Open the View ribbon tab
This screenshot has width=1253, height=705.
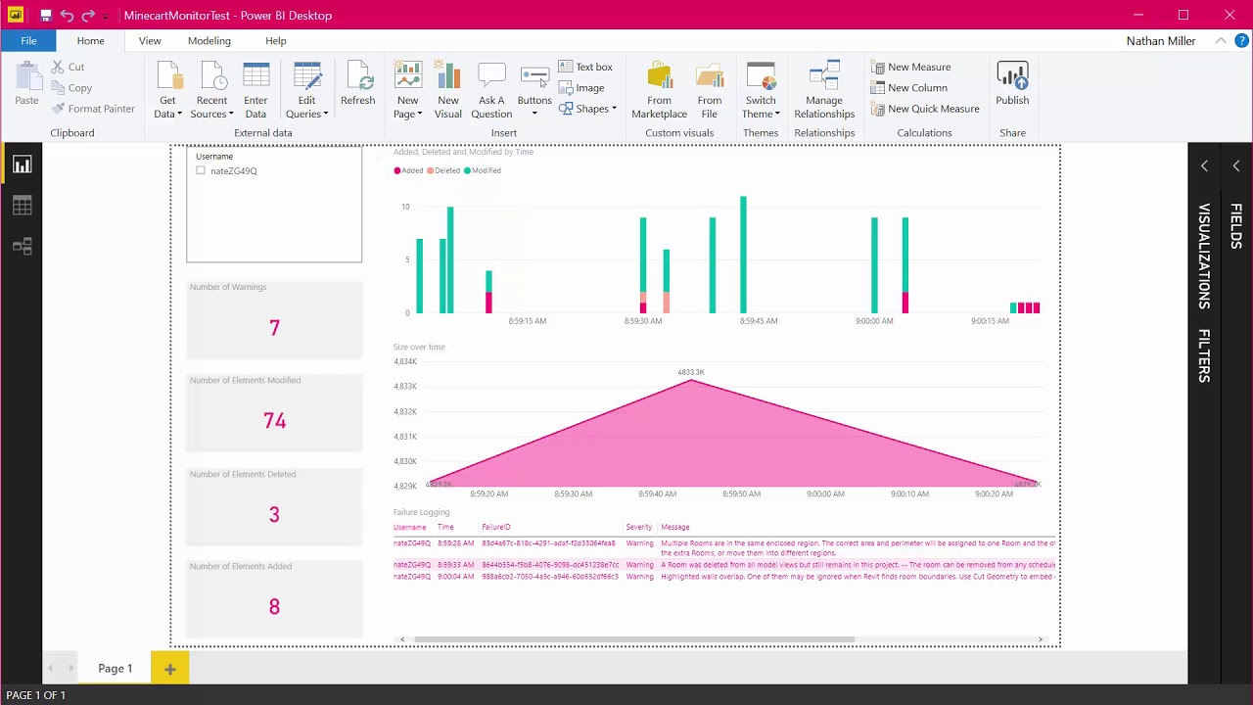(x=149, y=40)
